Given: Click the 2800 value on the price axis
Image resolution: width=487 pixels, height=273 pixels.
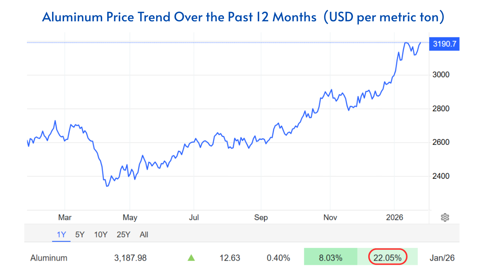Looking at the screenshot, I should click(x=441, y=108).
